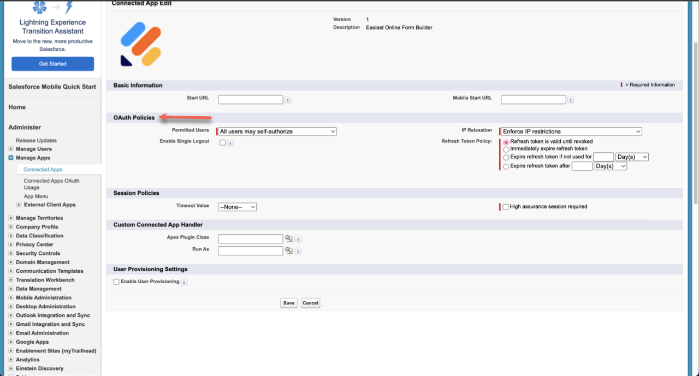The image size is (699, 376).
Task: Click info icon next to Enable User Provisioning
Action: click(184, 282)
